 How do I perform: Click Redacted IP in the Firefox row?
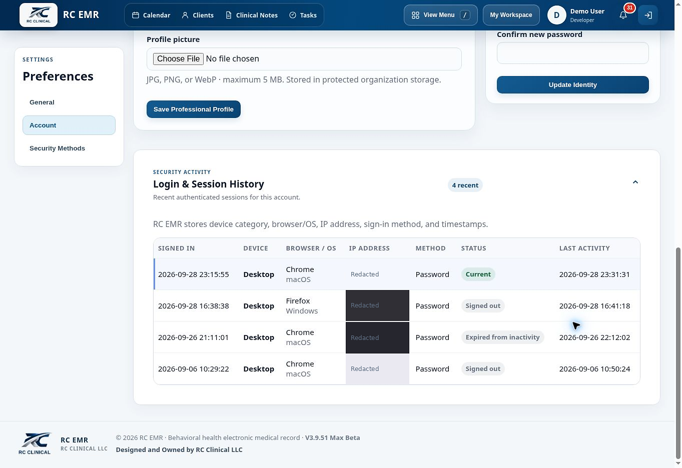(x=365, y=305)
